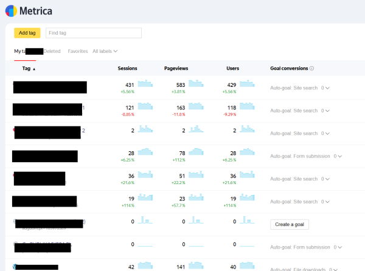This screenshot has width=365, height=271.
Task: Click the Create a goal button
Action: 290,224
